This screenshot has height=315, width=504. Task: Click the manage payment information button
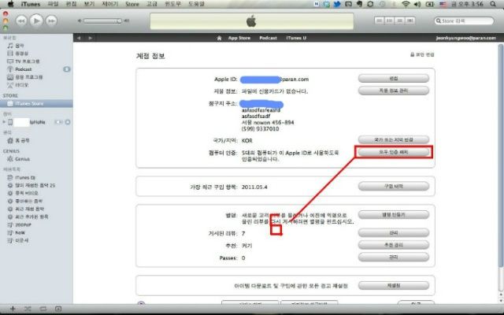[394, 91]
